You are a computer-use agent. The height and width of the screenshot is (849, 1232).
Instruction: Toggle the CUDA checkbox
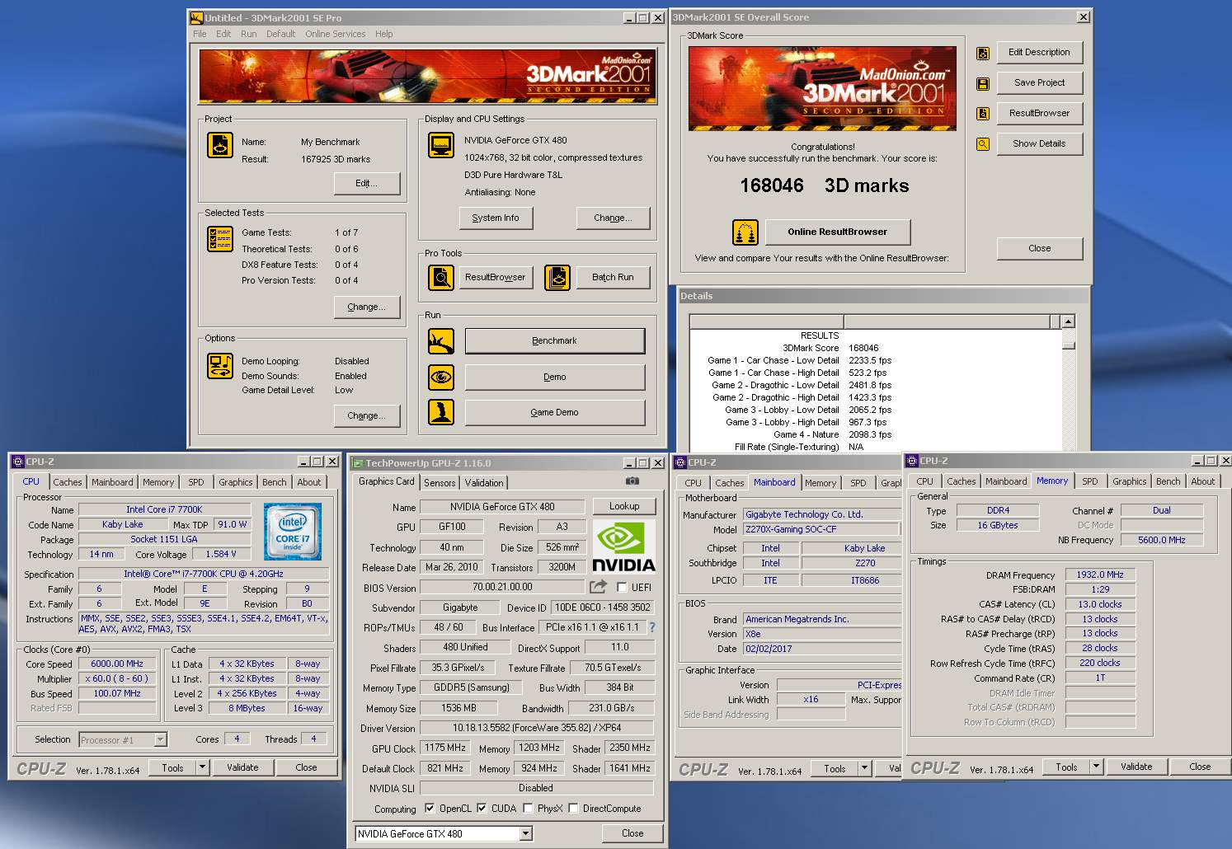(x=482, y=808)
